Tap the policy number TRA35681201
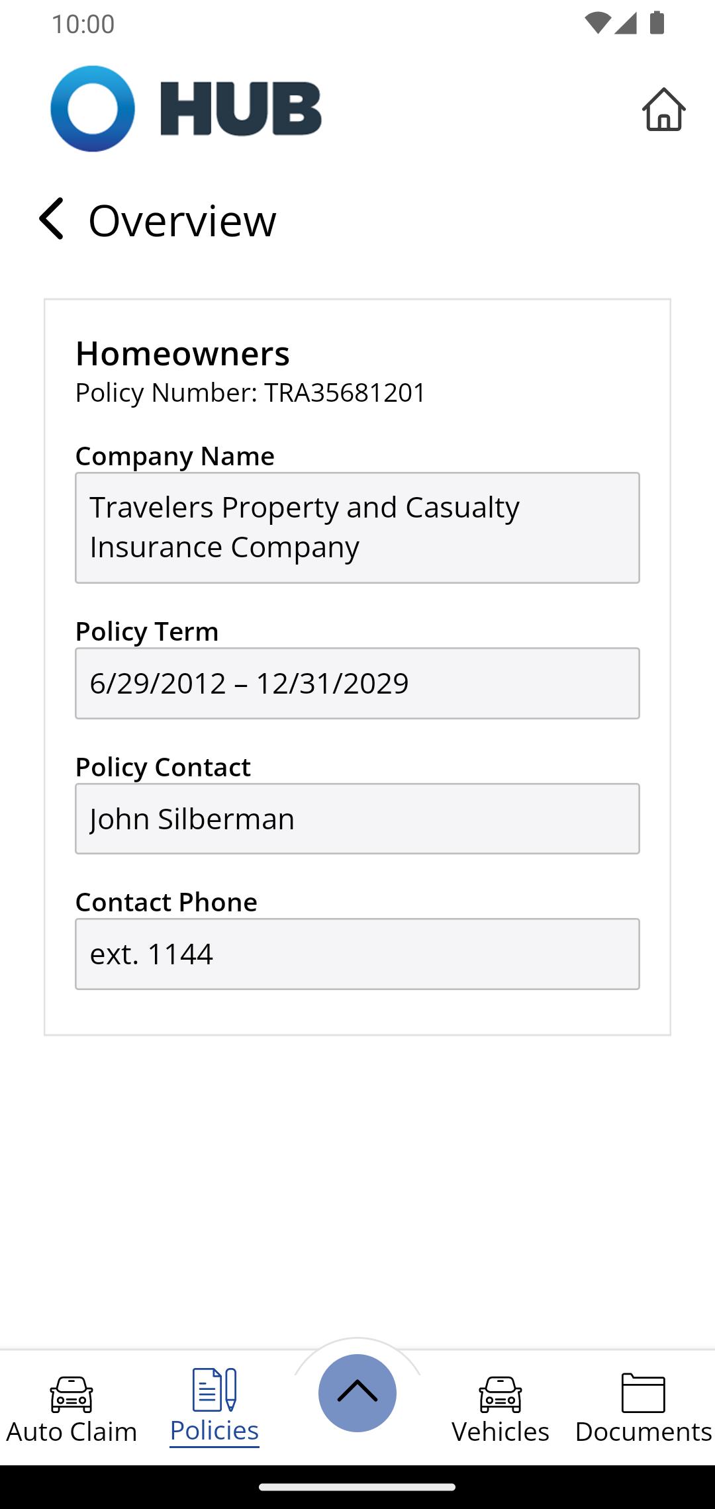 tap(345, 392)
